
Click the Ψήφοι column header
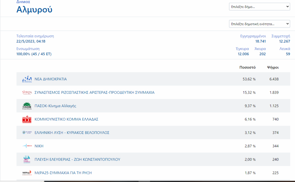(273, 67)
